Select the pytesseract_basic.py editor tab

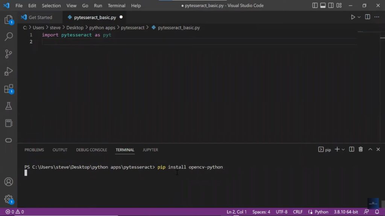95,17
